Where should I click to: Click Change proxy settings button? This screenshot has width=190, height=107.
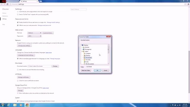(24, 46)
